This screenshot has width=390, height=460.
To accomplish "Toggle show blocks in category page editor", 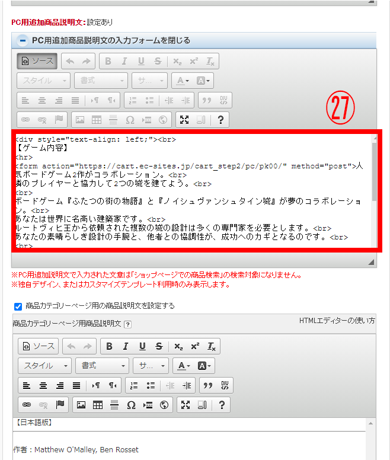I will click(202, 405).
